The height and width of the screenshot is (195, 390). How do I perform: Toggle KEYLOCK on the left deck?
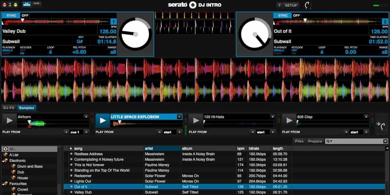click(x=25, y=51)
